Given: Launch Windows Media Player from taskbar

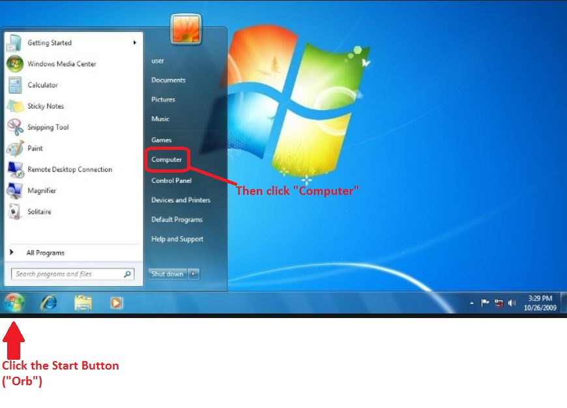Looking at the screenshot, I should 117,303.
